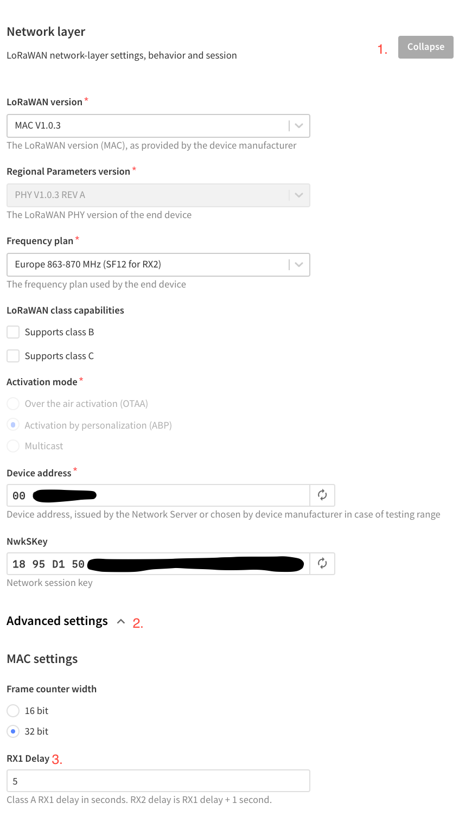Screen dimensions: 459x816
Task: Open the Frequency plan dropdown
Action: (x=157, y=264)
